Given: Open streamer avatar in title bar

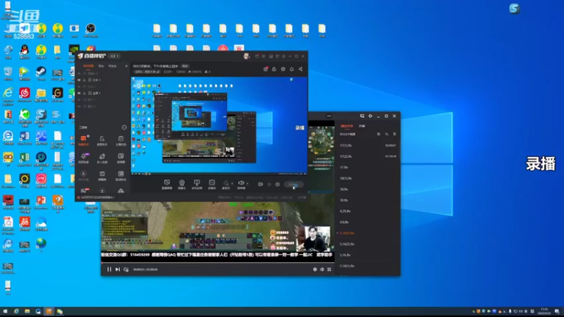Looking at the screenshot, I should tap(246, 56).
